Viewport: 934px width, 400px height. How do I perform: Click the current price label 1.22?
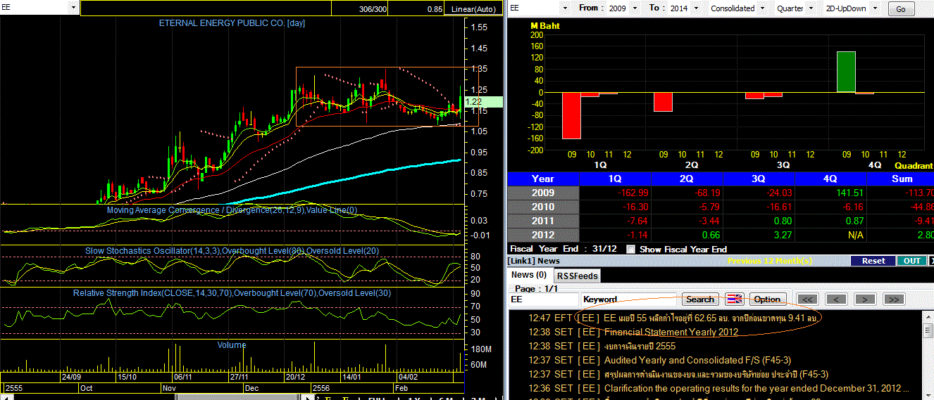pos(483,102)
